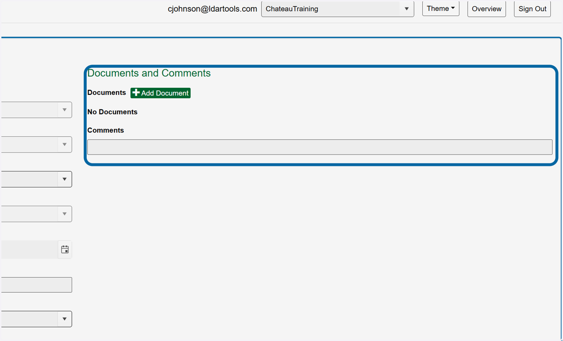Screen dimensions: 563x341
Task: Click the Add Document button
Action: point(160,93)
